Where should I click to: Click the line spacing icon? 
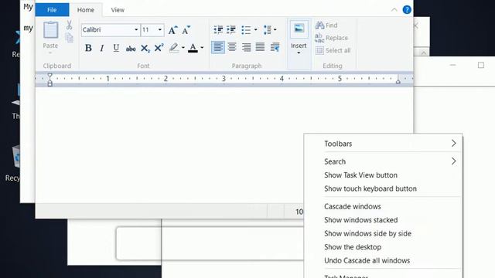point(268,30)
